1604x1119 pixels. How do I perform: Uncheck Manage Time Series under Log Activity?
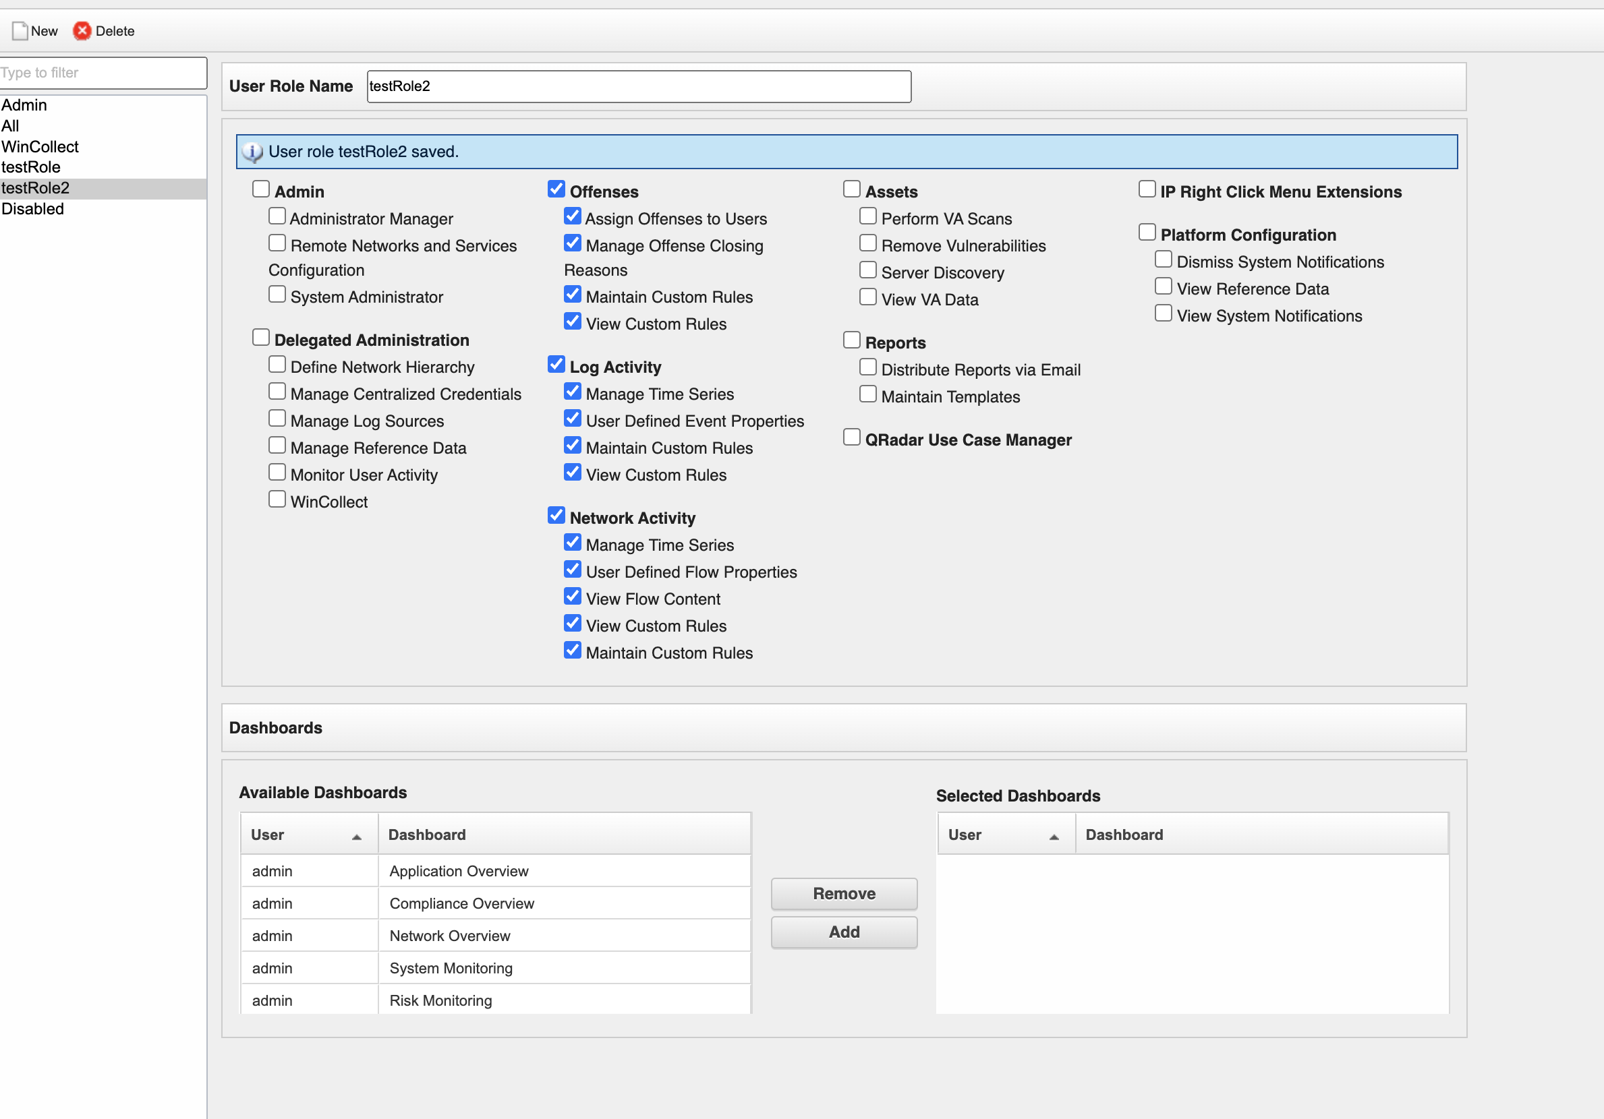tap(572, 392)
